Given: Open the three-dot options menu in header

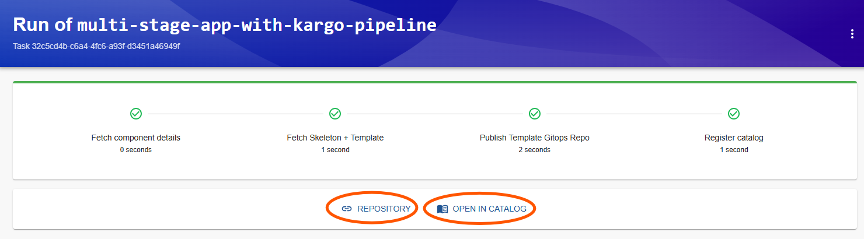Looking at the screenshot, I should 852,34.
